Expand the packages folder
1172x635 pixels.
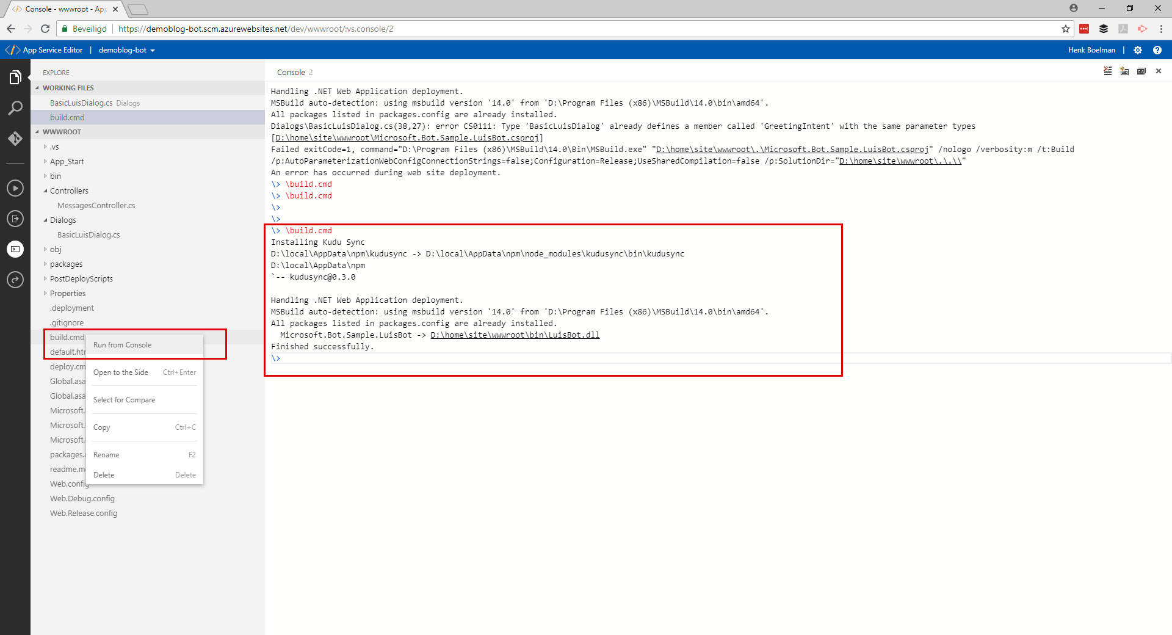pos(45,264)
